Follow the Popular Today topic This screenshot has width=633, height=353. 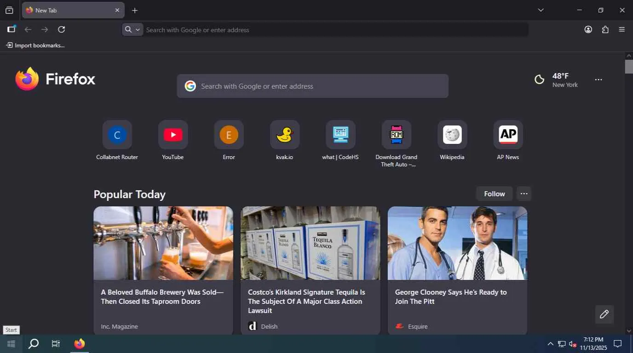pos(495,194)
